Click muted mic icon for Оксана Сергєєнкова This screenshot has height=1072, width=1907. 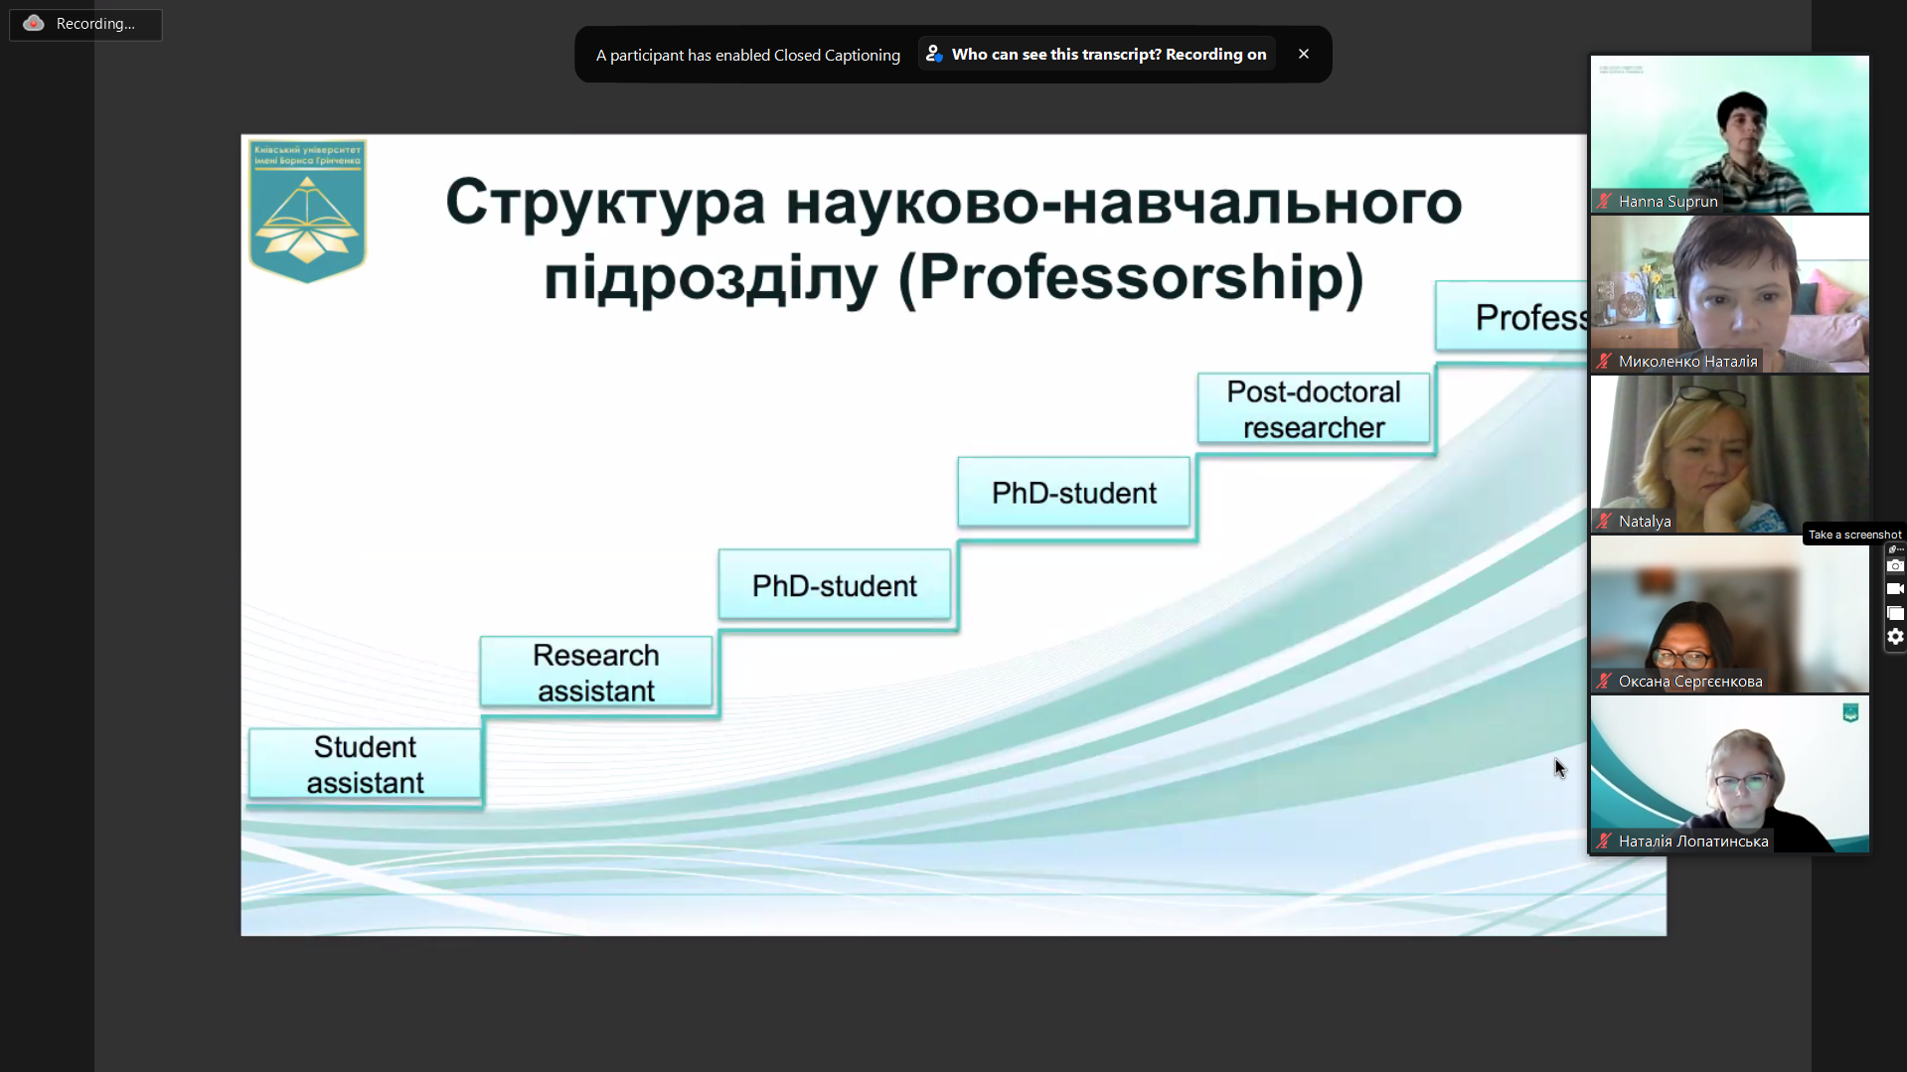click(x=1604, y=682)
